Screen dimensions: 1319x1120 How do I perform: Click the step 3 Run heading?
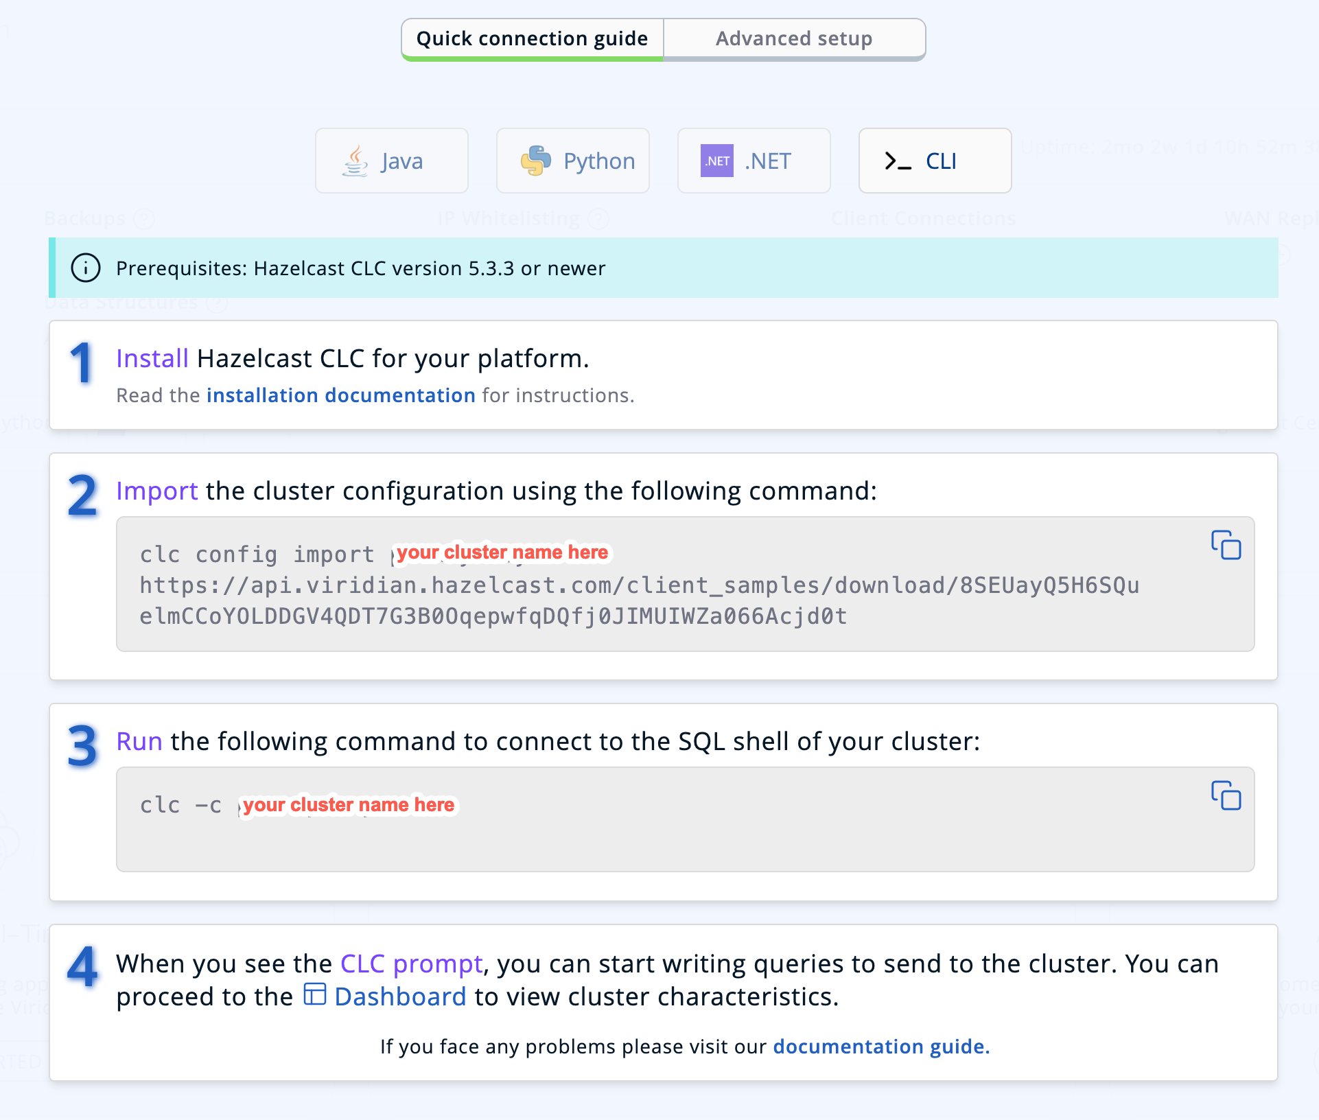click(x=139, y=741)
